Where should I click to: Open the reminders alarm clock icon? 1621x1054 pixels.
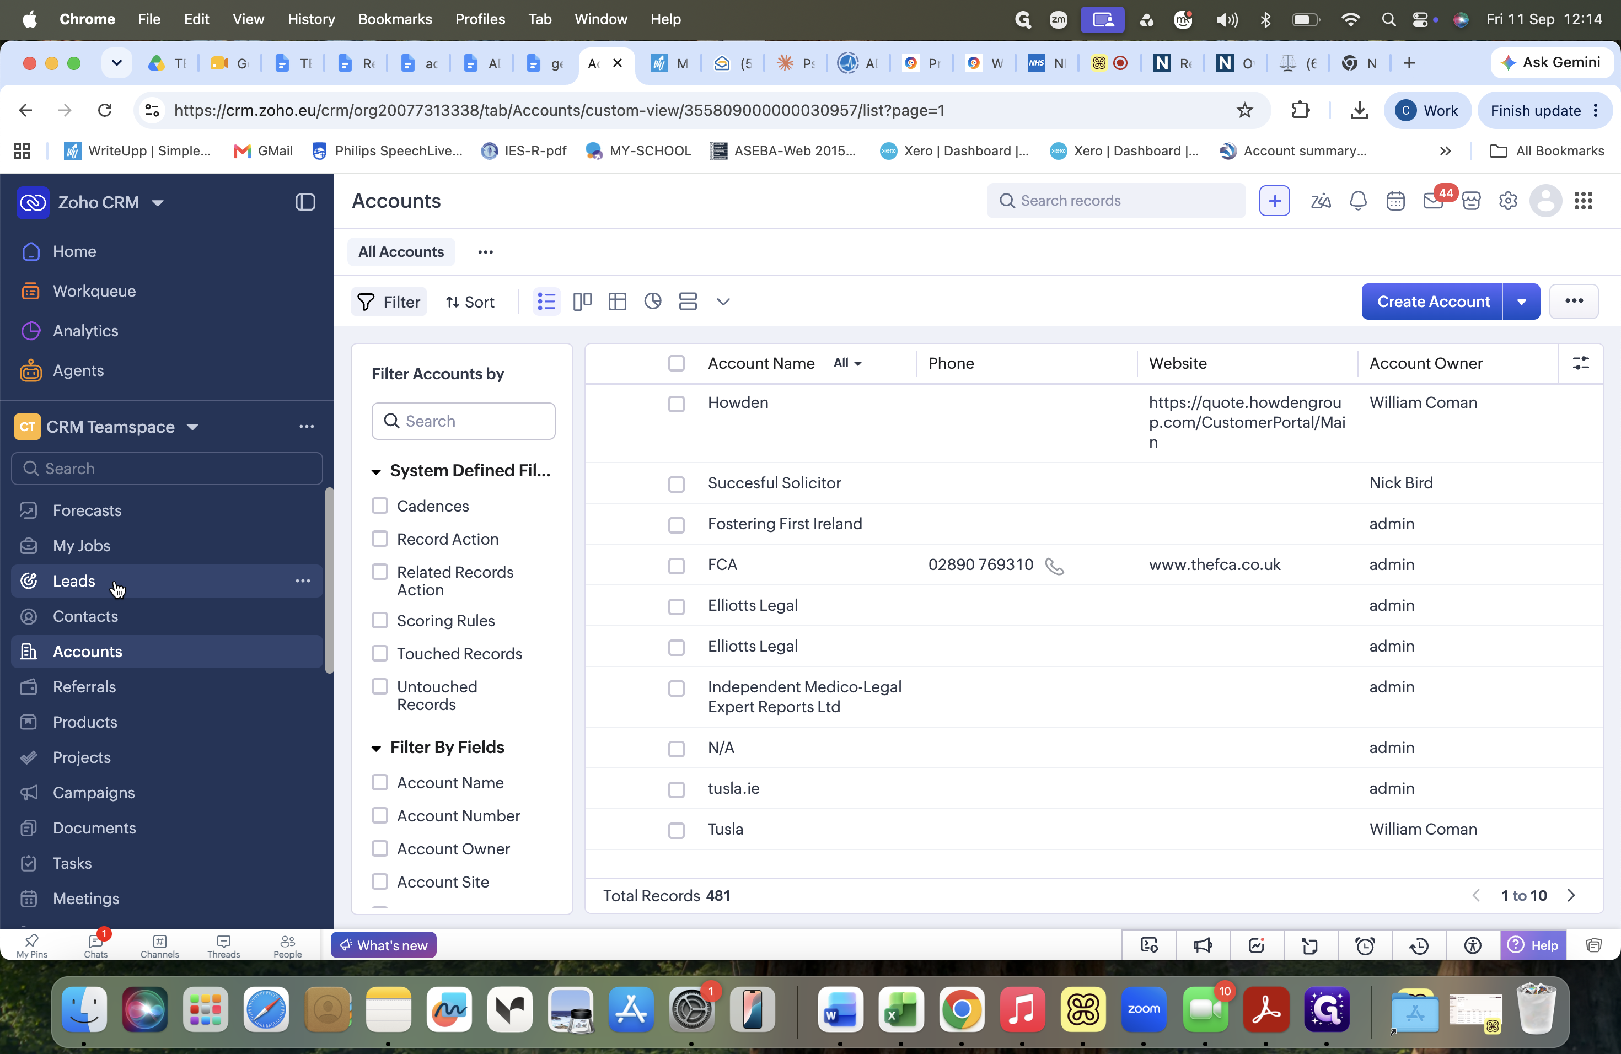(x=1364, y=945)
